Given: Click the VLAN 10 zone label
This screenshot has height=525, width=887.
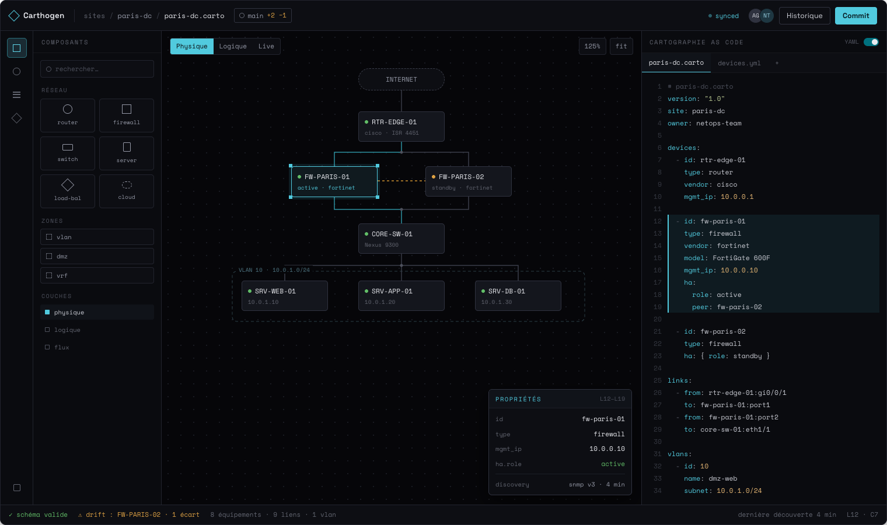Looking at the screenshot, I should click(274, 270).
